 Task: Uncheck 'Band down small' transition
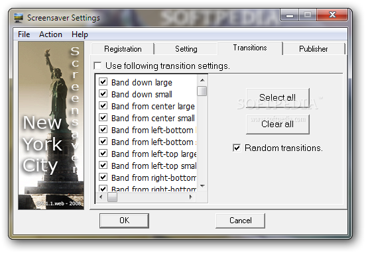[103, 94]
